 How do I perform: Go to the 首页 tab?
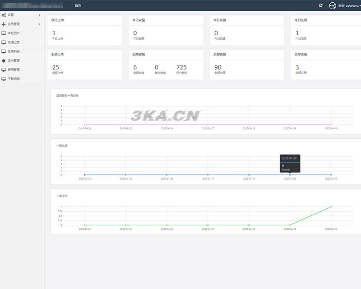78,5
